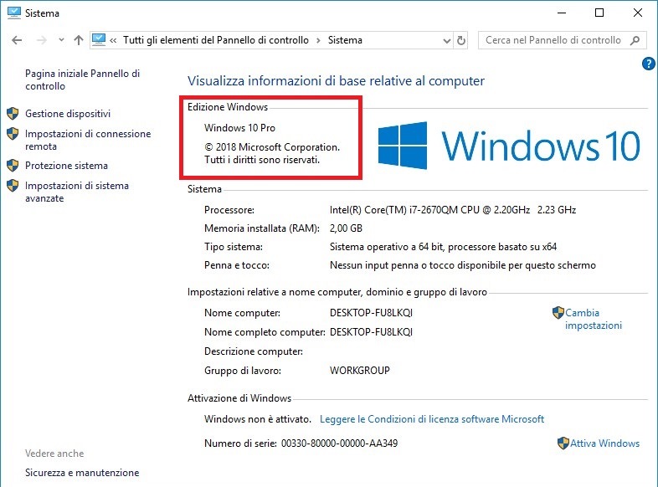Click Visualizza informazioni di base heading
The height and width of the screenshot is (487, 658).
tap(336, 80)
